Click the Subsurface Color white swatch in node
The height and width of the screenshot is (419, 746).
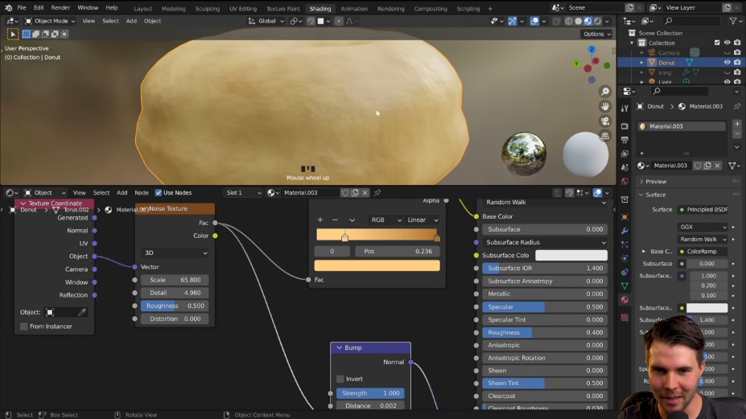coord(571,255)
